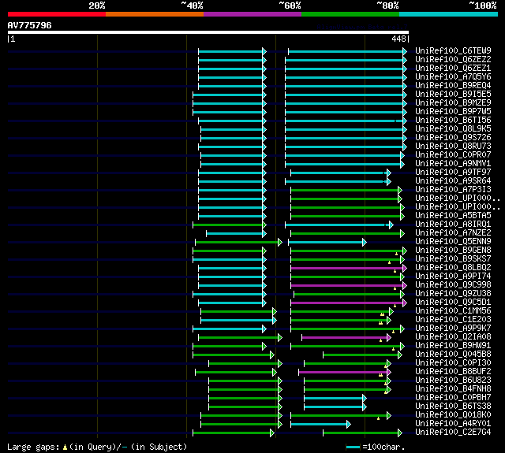Select the AV775796 query name
This screenshot has width=505, height=453.
coord(30,25)
